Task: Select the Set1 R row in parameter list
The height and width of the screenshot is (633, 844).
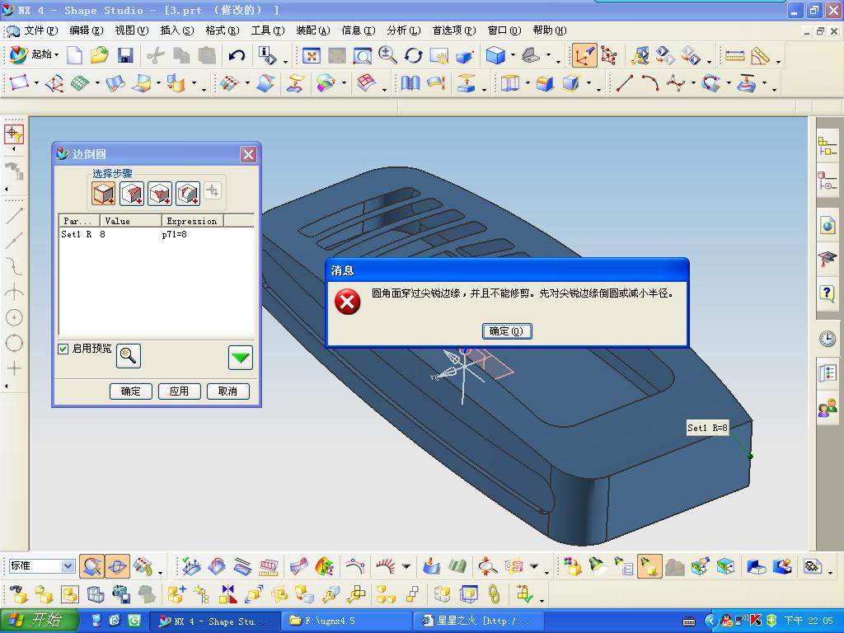Action: (x=156, y=235)
